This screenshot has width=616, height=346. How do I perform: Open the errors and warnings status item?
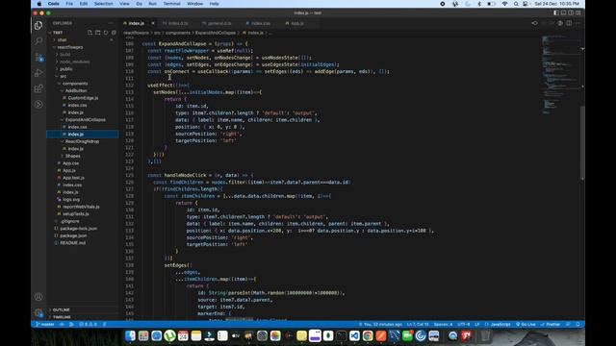(88, 325)
